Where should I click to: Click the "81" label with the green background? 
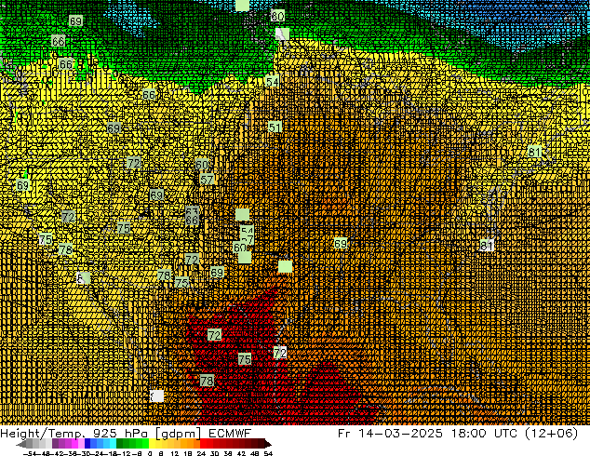tap(534, 152)
